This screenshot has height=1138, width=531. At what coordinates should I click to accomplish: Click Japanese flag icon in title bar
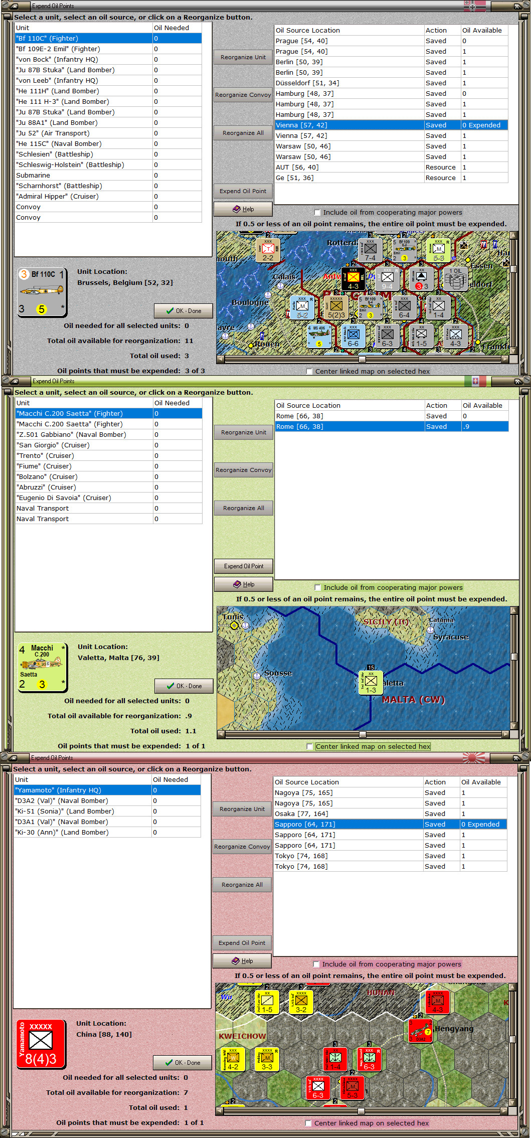click(x=474, y=757)
